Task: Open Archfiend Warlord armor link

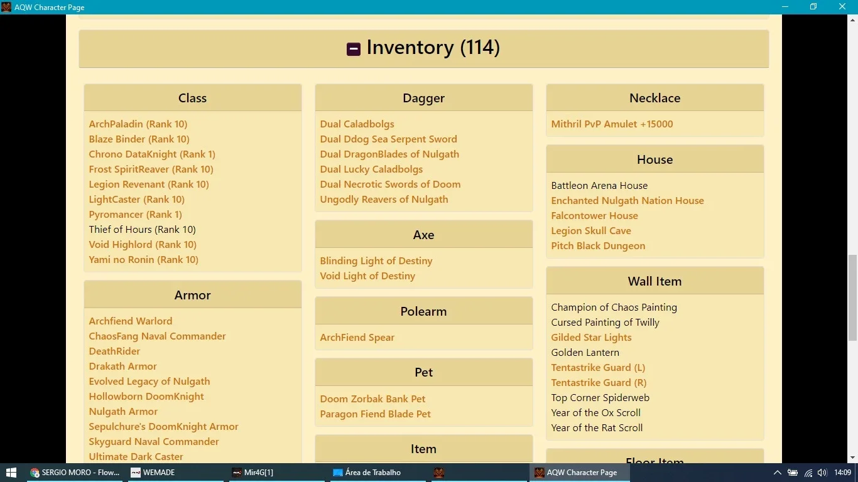Action: [130, 321]
